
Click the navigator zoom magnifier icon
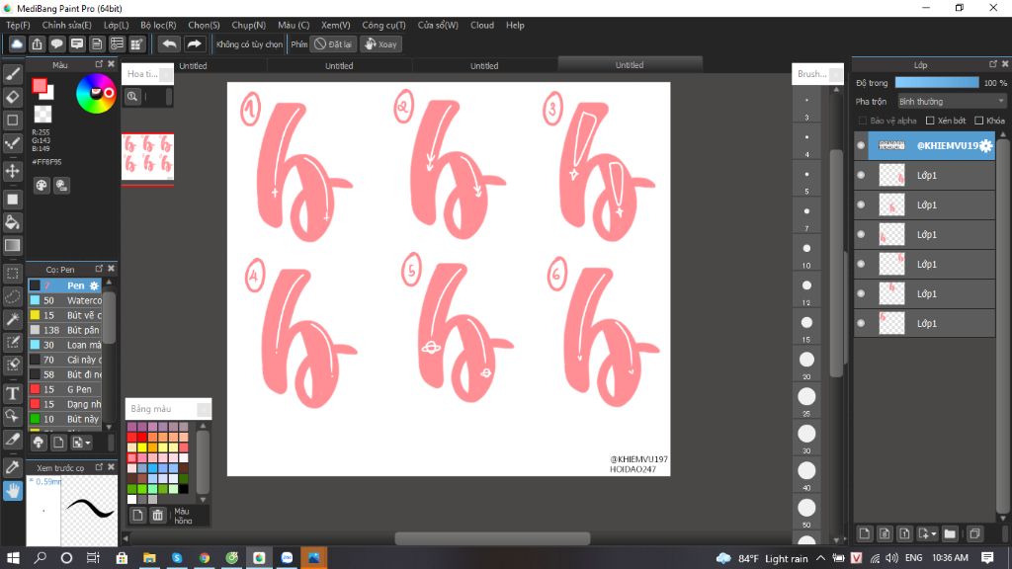(132, 97)
